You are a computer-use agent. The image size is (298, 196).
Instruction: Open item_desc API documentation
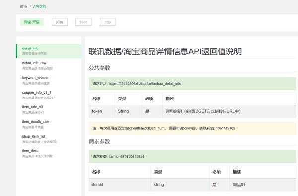(x=49, y=153)
